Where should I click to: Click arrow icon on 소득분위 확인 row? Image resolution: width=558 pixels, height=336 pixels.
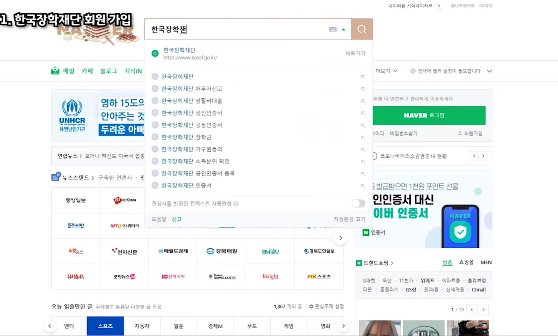[363, 162]
